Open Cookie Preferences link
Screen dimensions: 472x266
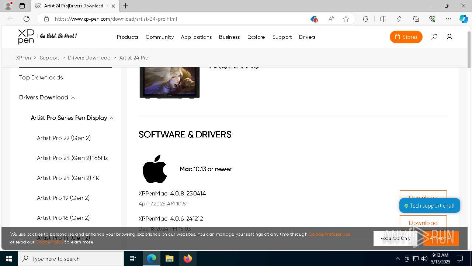coord(329,234)
